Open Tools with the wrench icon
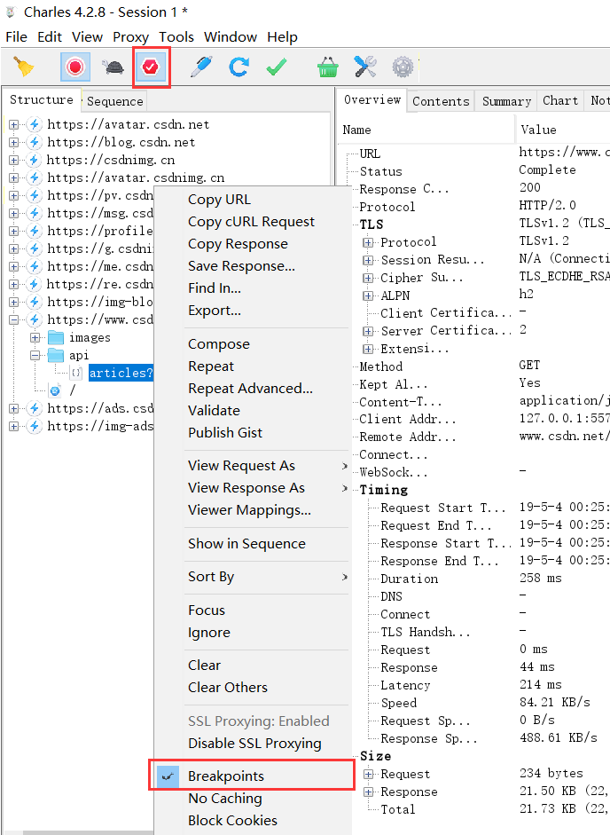The width and height of the screenshot is (610, 835). pyautogui.click(x=365, y=67)
